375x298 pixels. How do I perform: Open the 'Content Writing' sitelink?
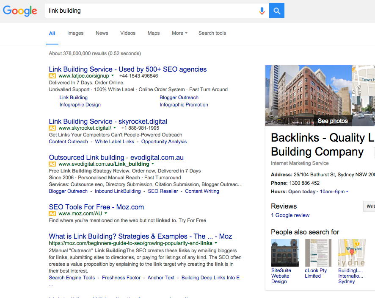(x=202, y=191)
